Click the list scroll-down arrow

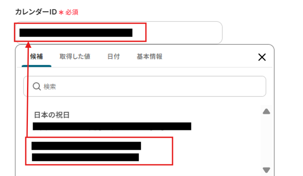pos(266,170)
